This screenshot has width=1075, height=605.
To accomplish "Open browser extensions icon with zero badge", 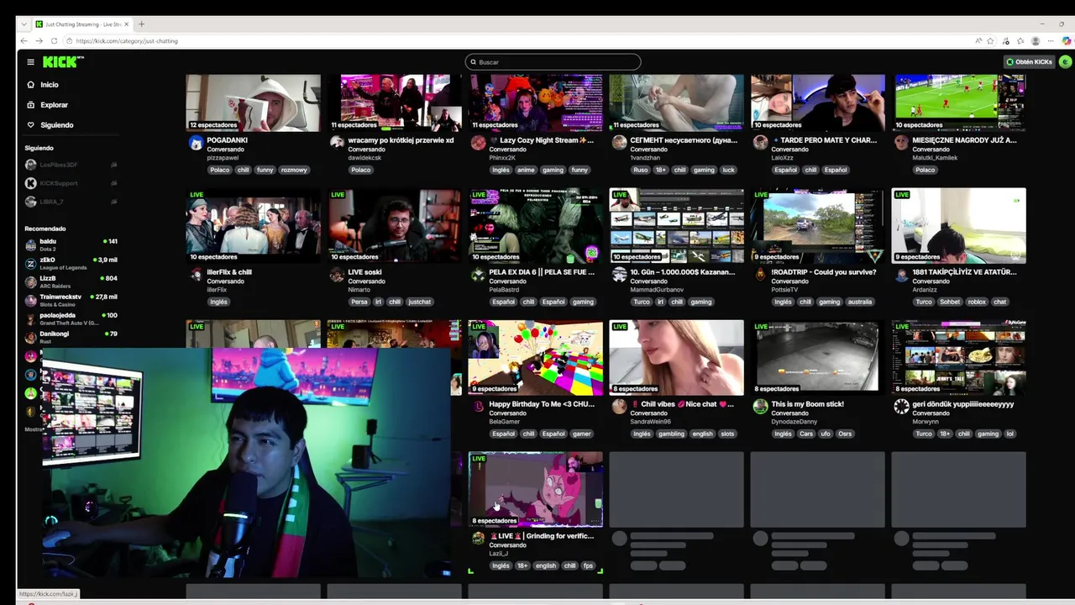I will [x=1006, y=41].
